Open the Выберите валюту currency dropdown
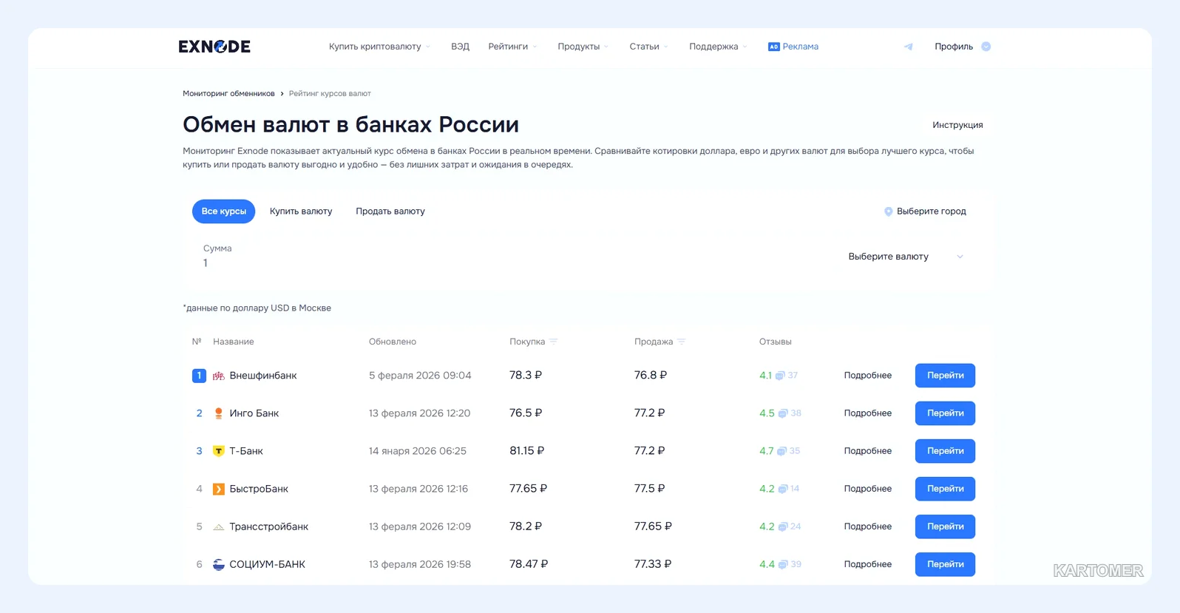Image resolution: width=1180 pixels, height=613 pixels. pyautogui.click(x=906, y=257)
